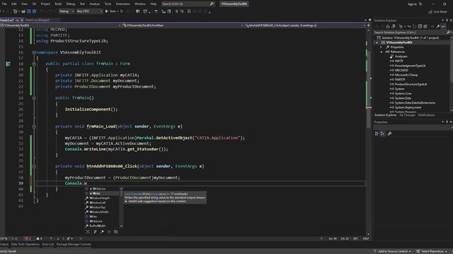This screenshot has height=254, width=453.
Task: Open the File menu
Action: (x=4, y=4)
